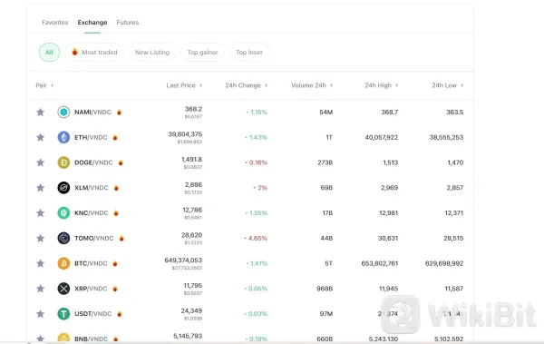Click the flame icon beside XRP/VNDC
This screenshot has width=544, height=344.
coord(115,289)
